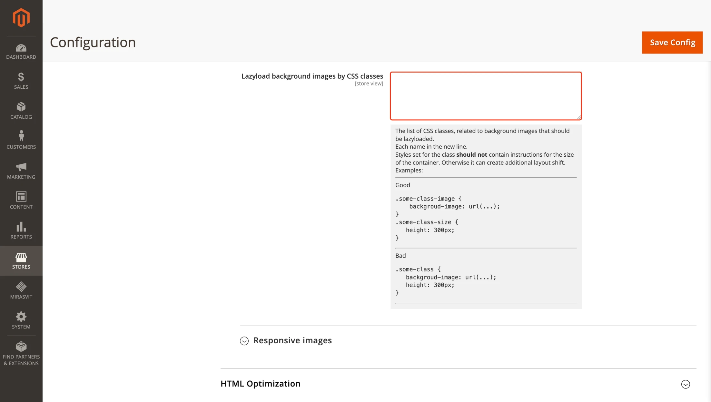This screenshot has height=402, width=711.
Task: Grab the textarea resize handle
Action: (579, 117)
